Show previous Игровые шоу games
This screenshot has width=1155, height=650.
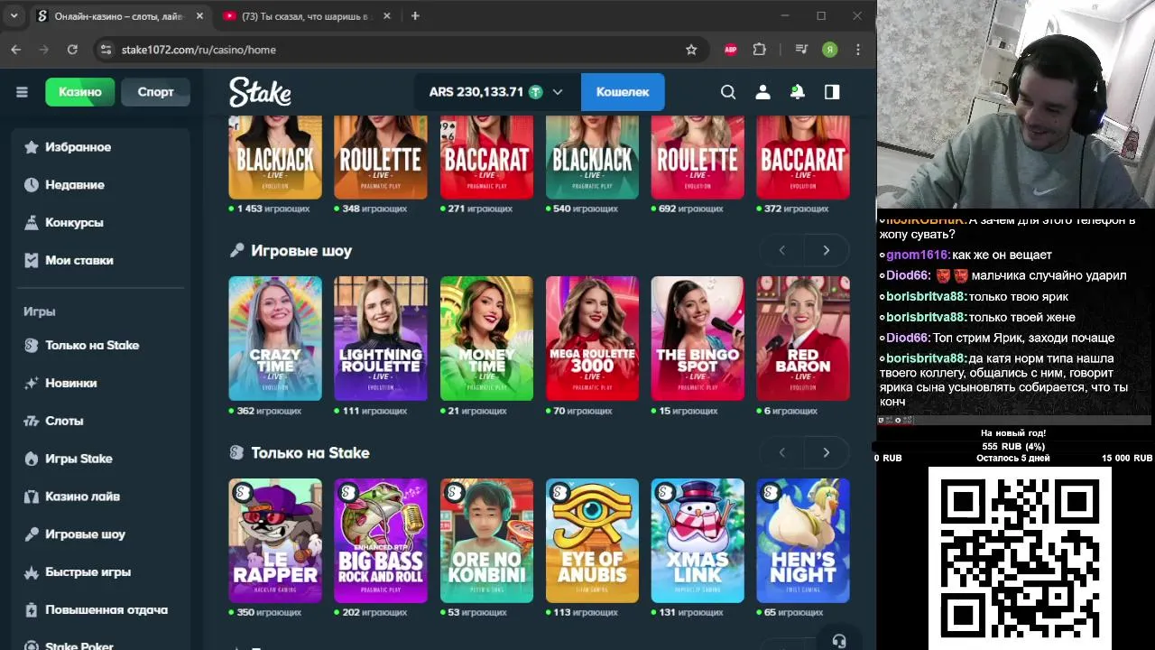(782, 250)
